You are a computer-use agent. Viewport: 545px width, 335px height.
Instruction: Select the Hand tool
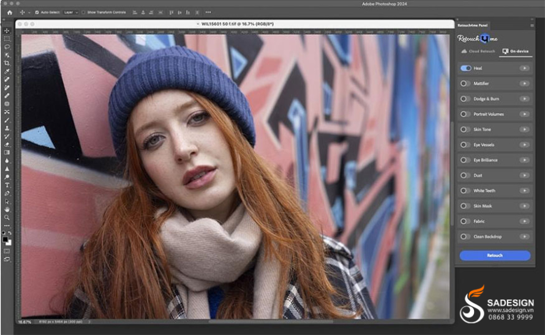[7, 209]
